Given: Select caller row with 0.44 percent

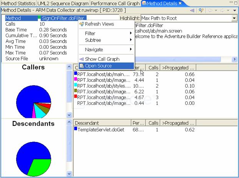Looking at the screenshot, I should click(x=134, y=103).
